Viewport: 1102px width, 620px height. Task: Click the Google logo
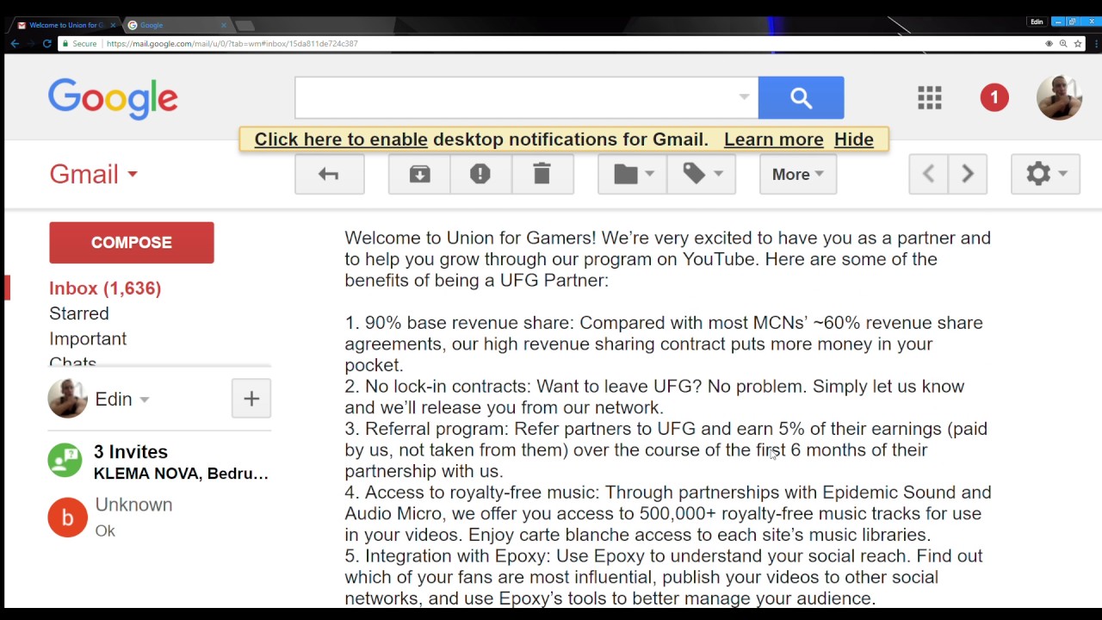tap(113, 99)
